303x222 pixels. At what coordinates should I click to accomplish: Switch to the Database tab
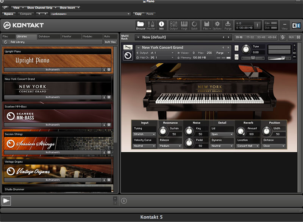pyautogui.click(x=48, y=36)
